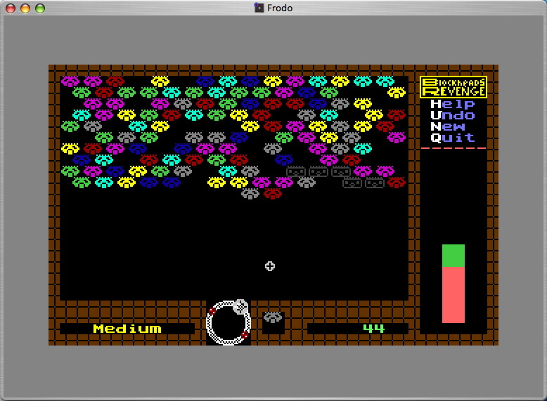This screenshot has width=547, height=401.
Task: Click the Blockheads Revenge logo
Action: point(453,87)
